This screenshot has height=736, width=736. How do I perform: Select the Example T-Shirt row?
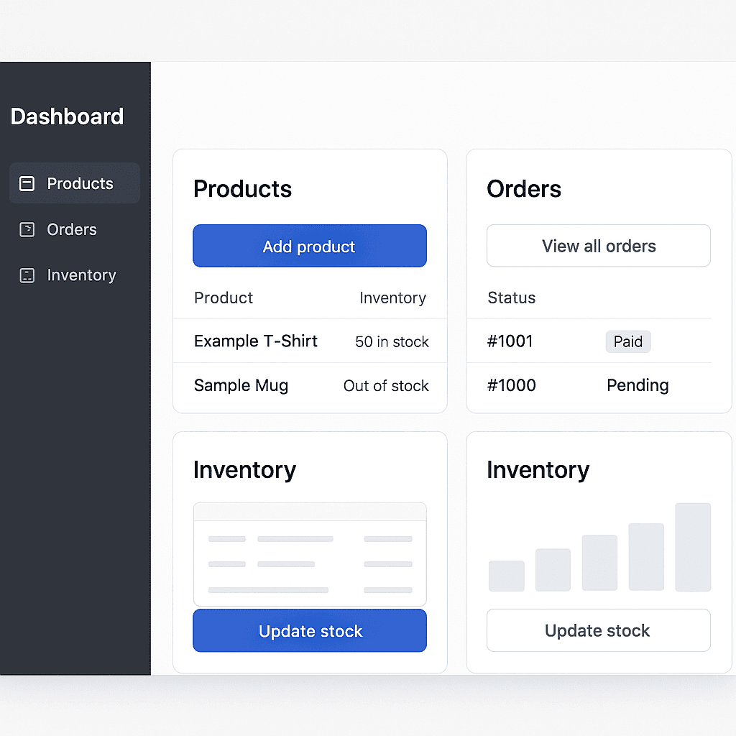click(x=310, y=341)
